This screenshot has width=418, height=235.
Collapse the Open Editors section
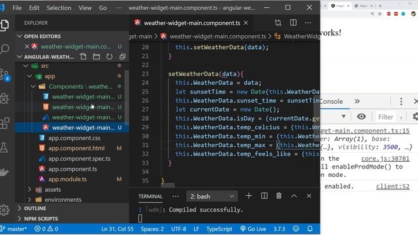(x=20, y=36)
